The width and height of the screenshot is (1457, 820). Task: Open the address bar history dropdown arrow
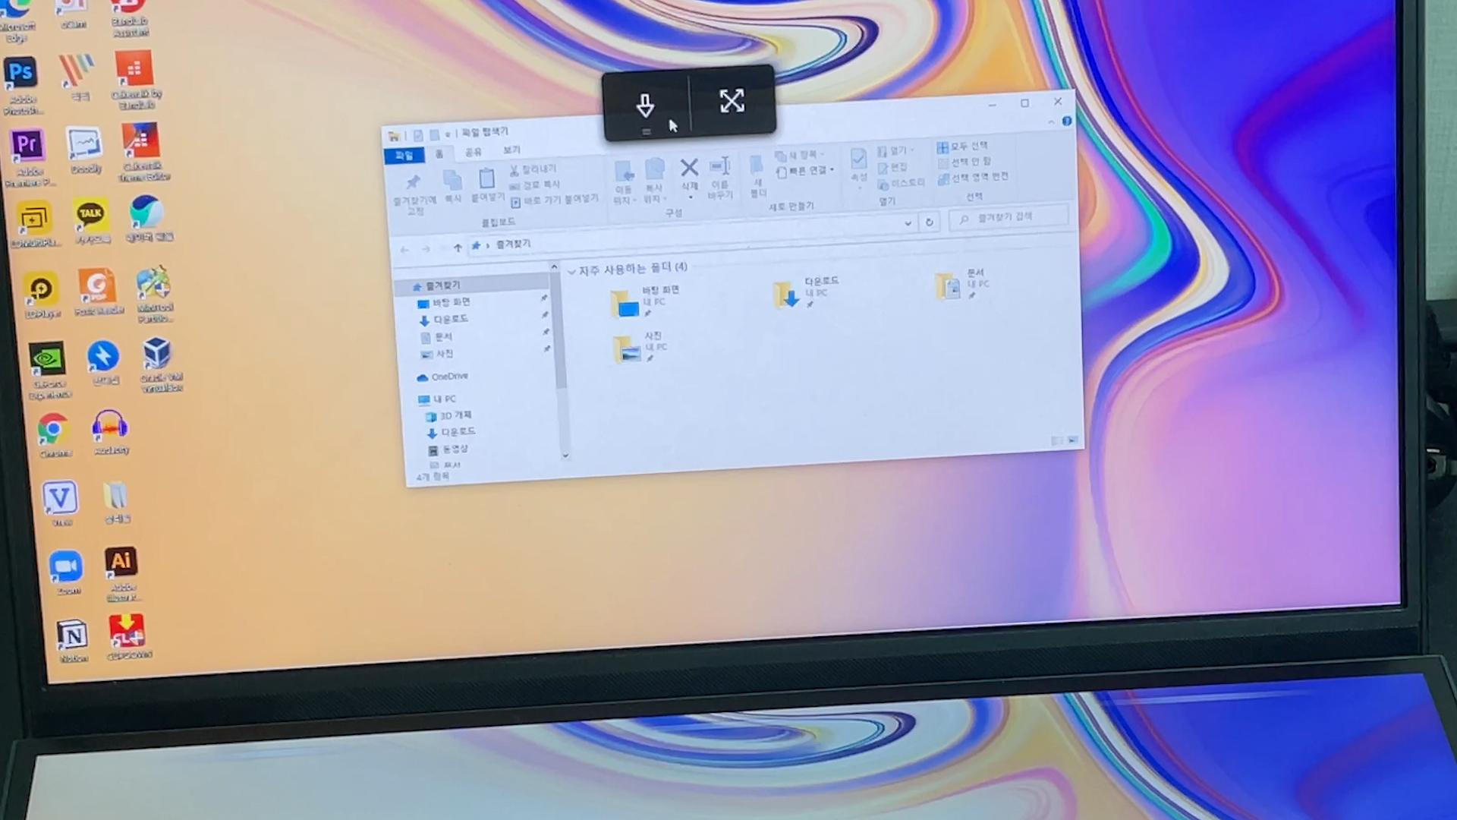coord(908,223)
